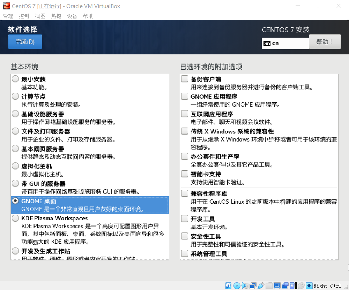Image resolution: width=349 pixels, height=290 pixels.
Task: Click the virtualization CPU status icon
Action: click(x=293, y=285)
